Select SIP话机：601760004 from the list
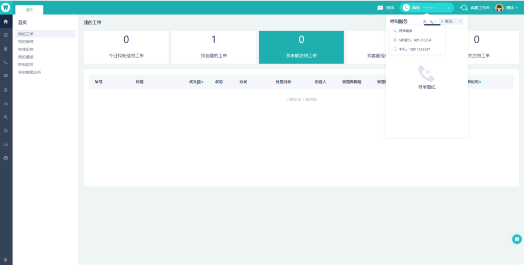This screenshot has height=265, width=524. tap(417, 40)
